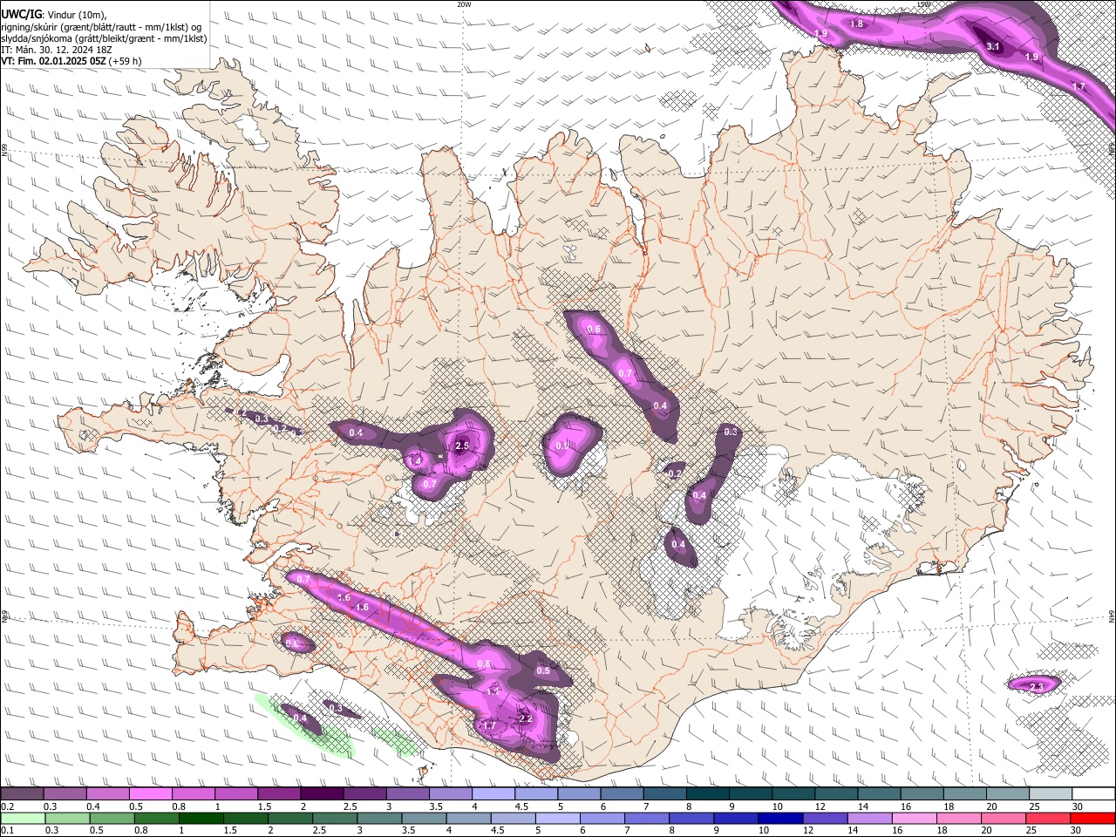Click the 2.2 snowfall value on the south coast

[x=525, y=719]
